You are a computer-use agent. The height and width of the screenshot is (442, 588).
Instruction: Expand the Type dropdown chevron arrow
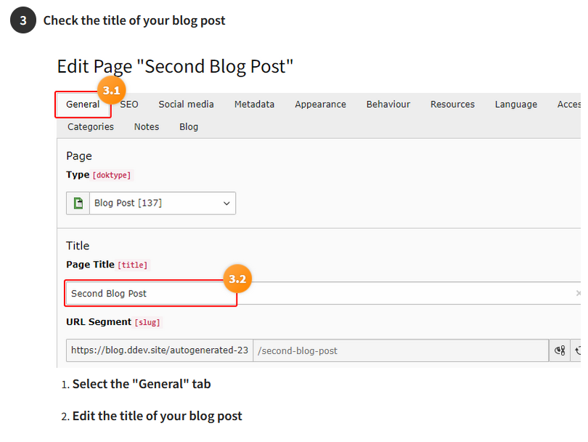click(x=226, y=203)
